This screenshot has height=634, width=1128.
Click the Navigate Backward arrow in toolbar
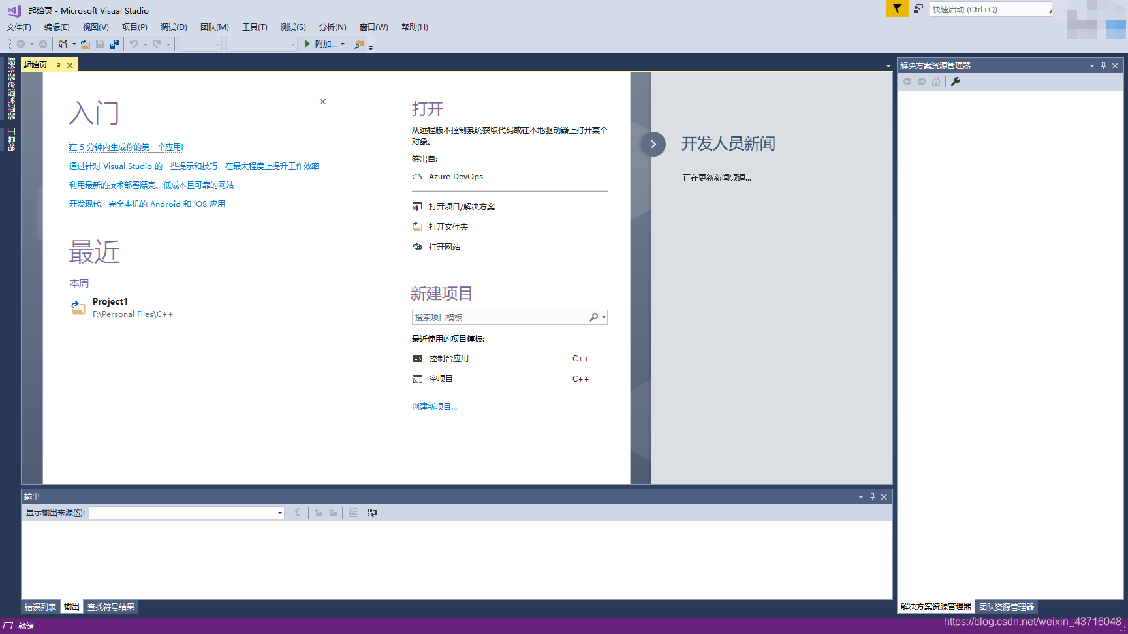pyautogui.click(x=21, y=44)
